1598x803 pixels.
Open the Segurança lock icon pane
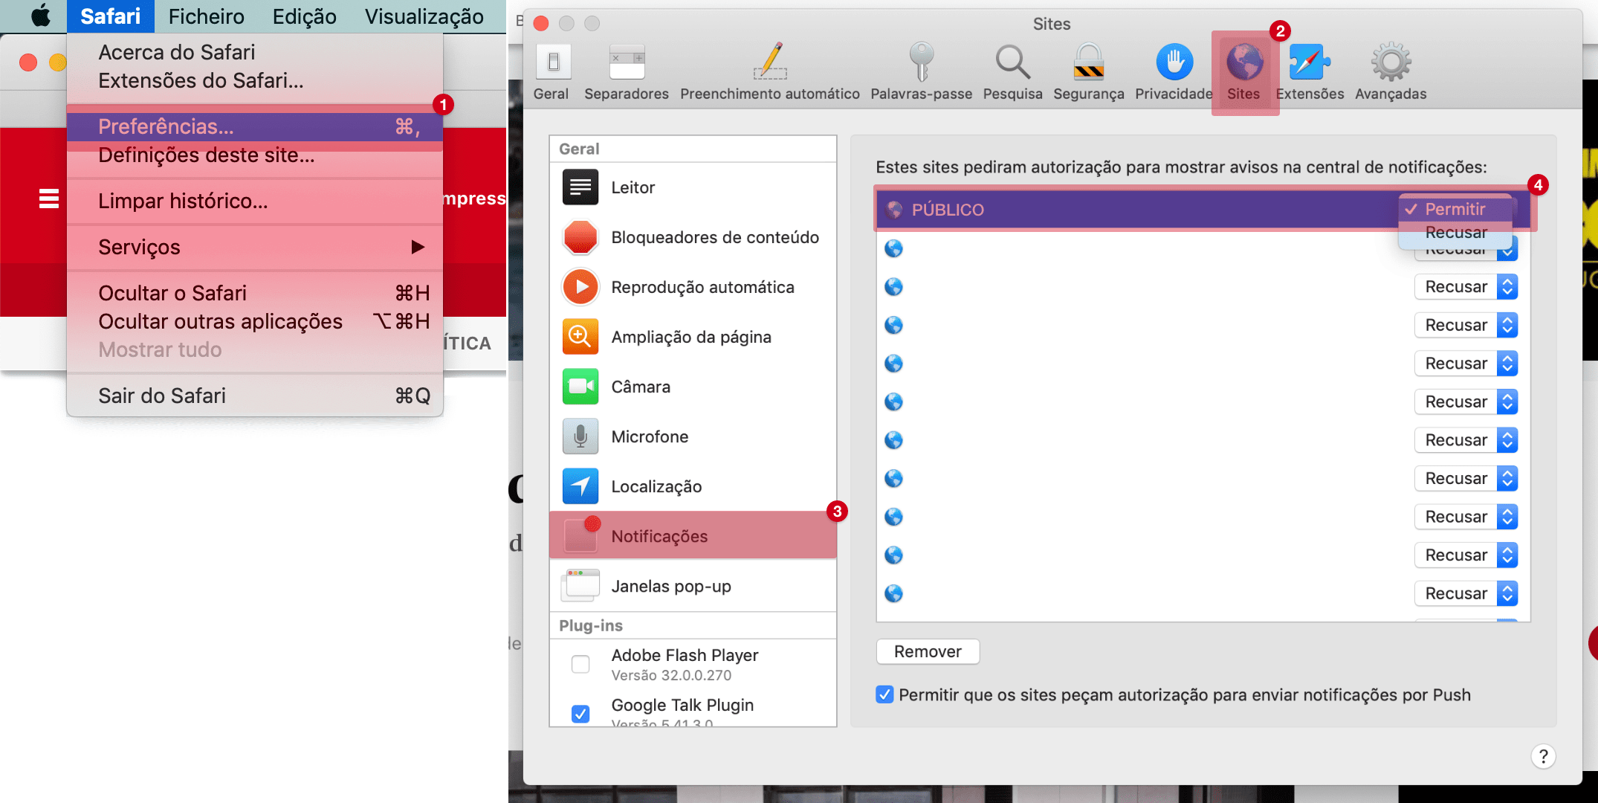(1088, 72)
